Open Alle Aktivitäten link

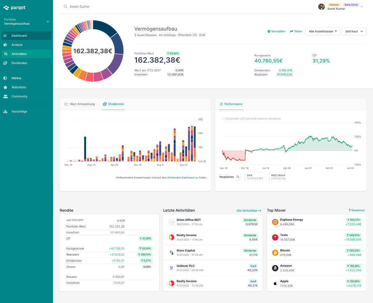pyautogui.click(x=249, y=211)
